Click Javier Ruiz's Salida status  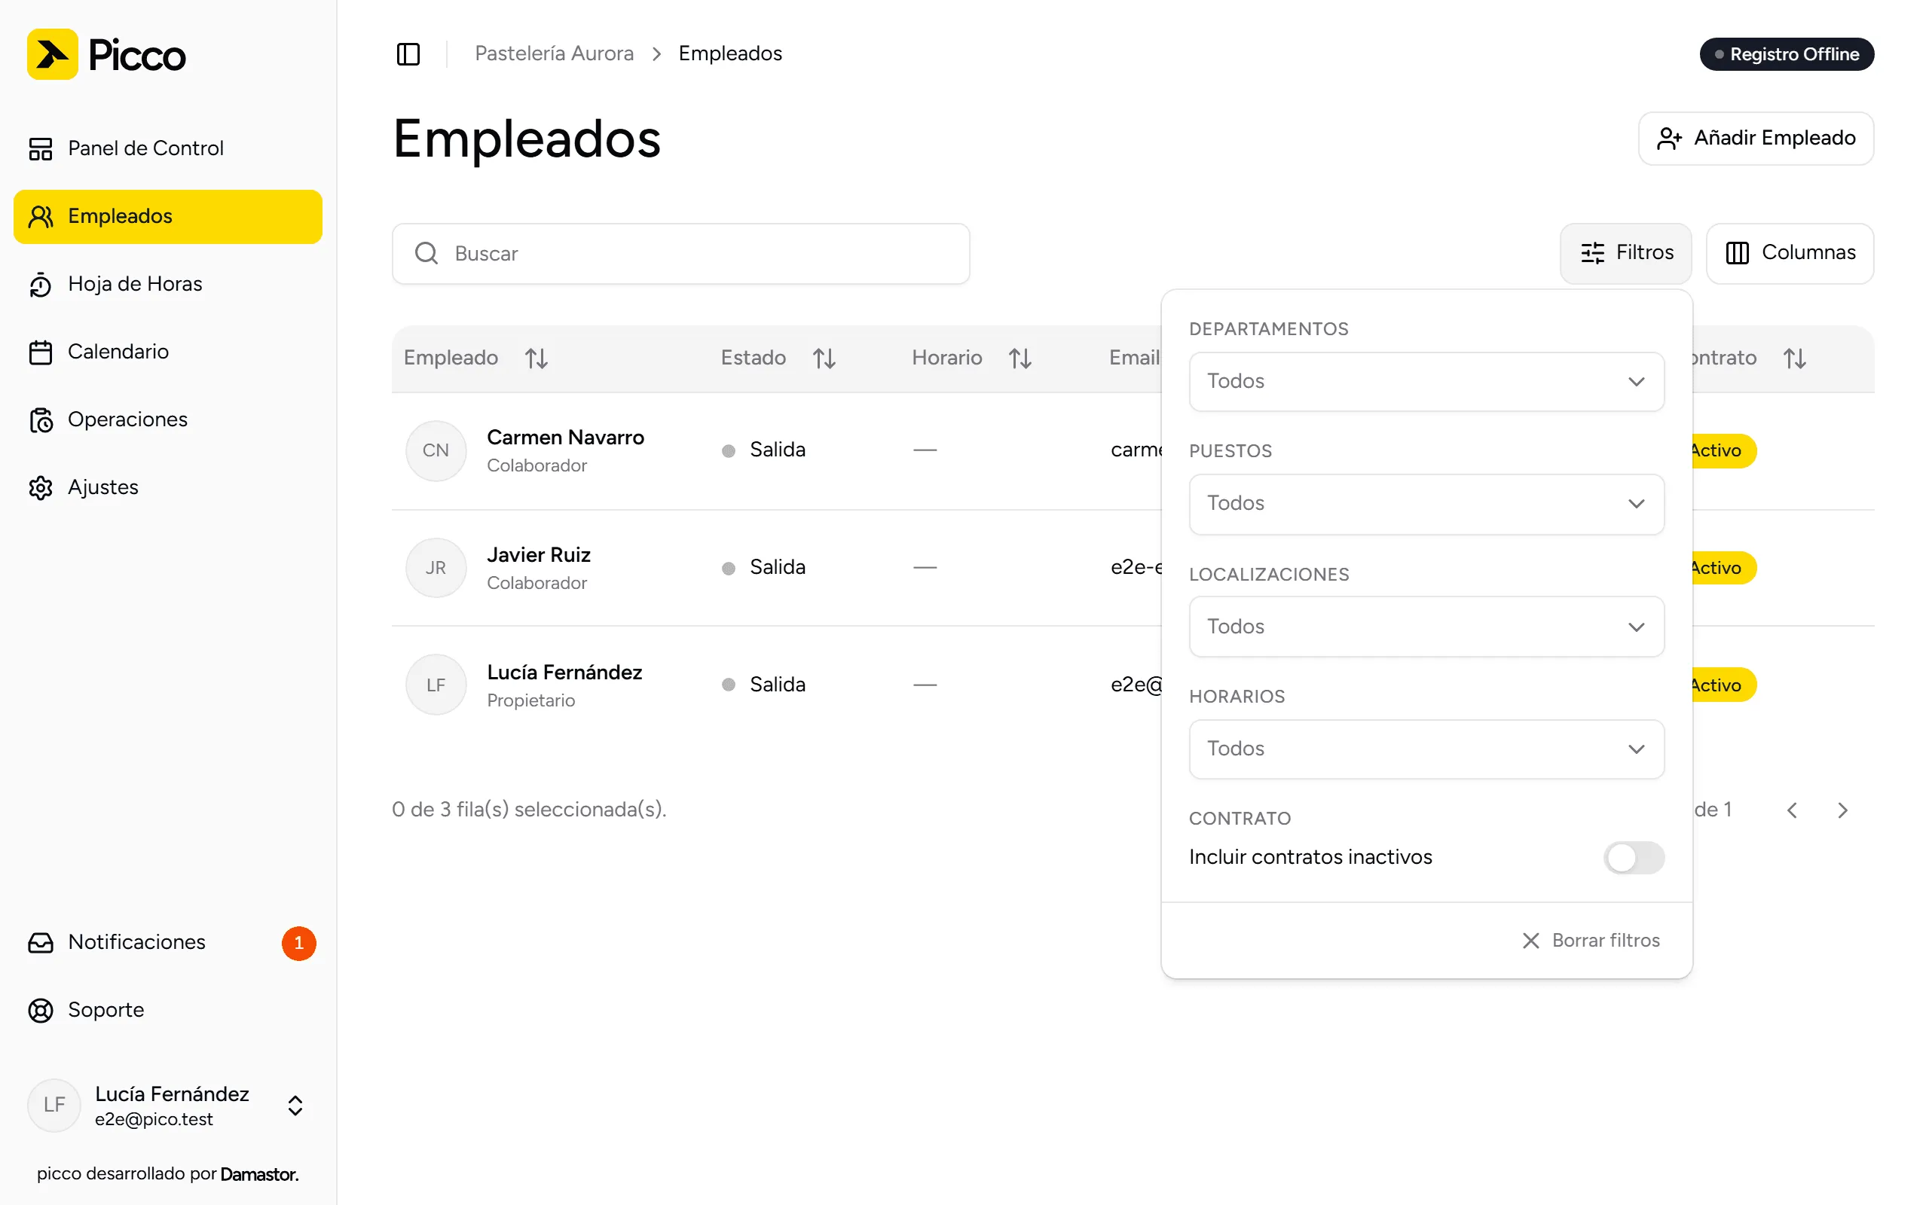point(763,567)
